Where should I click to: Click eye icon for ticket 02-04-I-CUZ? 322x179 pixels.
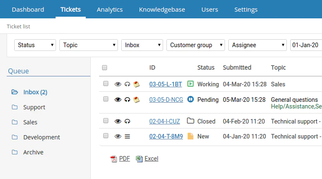click(118, 121)
